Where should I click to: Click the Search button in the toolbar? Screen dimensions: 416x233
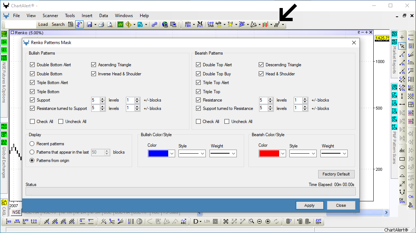58,24
